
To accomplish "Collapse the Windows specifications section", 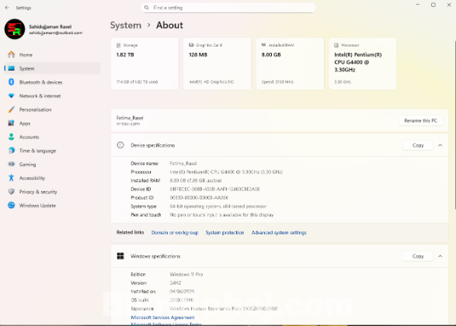I will [x=440, y=256].
